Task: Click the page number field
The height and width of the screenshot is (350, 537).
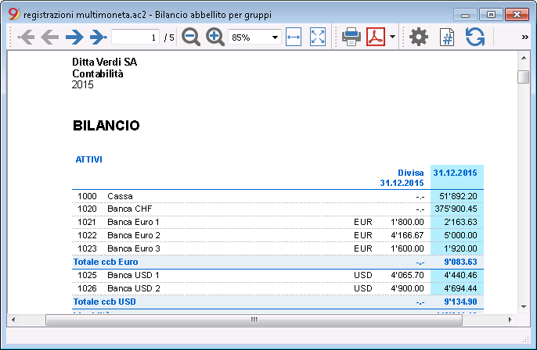Action: click(x=135, y=37)
